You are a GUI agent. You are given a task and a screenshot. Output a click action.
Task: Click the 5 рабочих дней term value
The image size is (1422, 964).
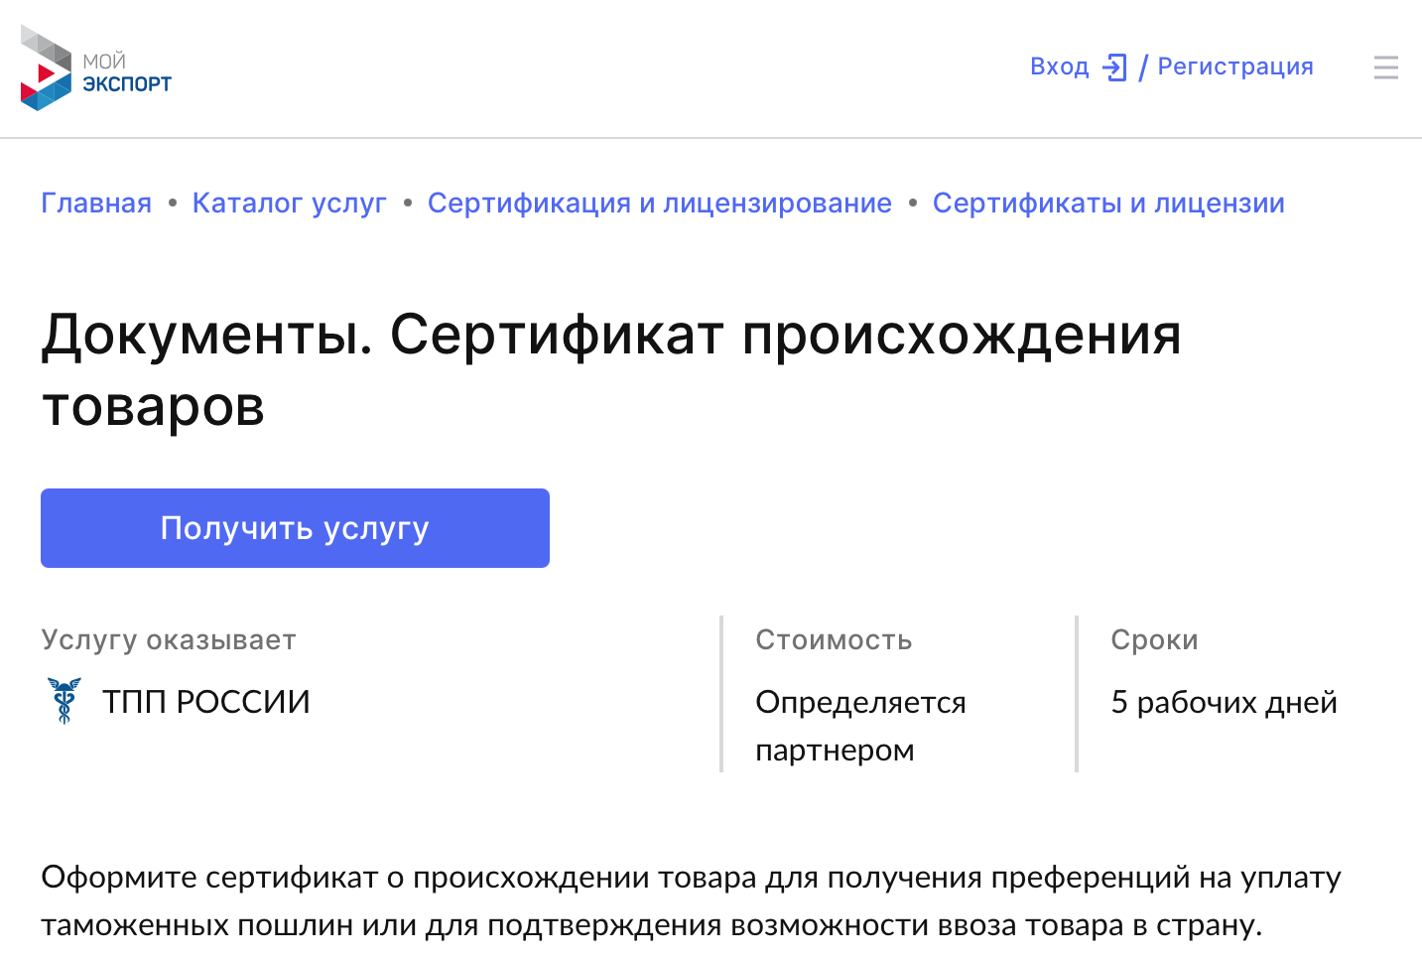(1225, 702)
